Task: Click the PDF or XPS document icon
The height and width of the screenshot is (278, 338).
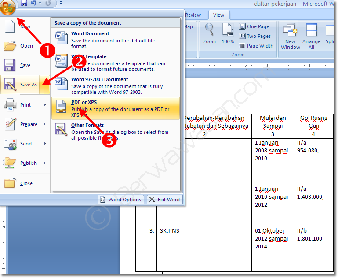Action: pos(61,107)
